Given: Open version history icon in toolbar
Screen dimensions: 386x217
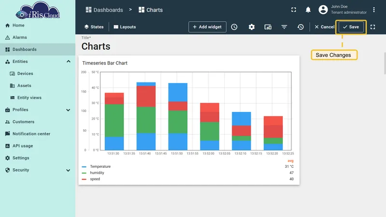Looking at the screenshot, I should 300,27.
